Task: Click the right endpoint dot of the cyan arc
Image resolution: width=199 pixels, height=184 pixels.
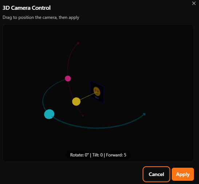Action: pyautogui.click(x=144, y=114)
